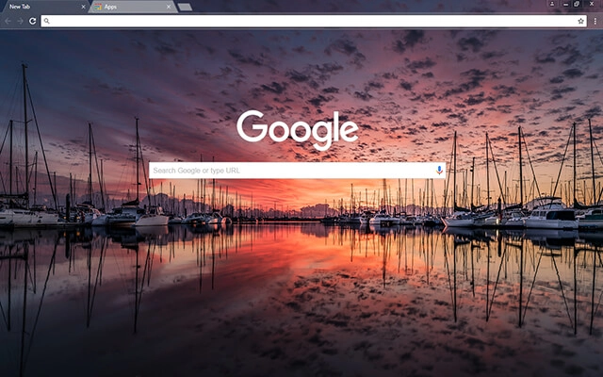This screenshot has height=377, width=603.
Task: Bookmark this page with the star icon
Action: coord(581,21)
